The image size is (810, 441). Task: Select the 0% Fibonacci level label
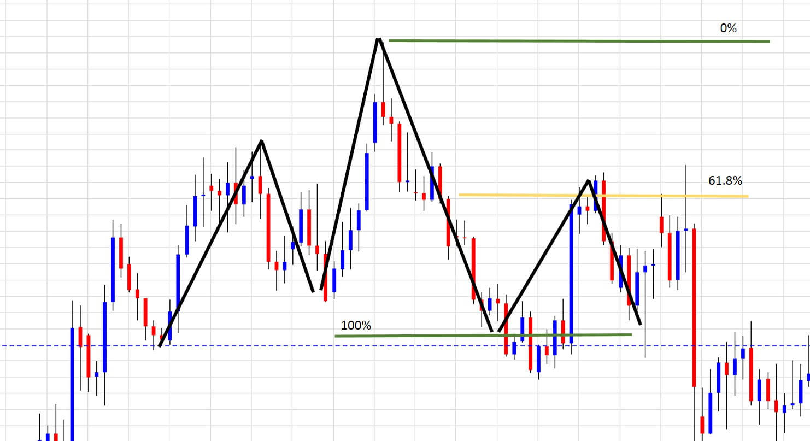(729, 28)
